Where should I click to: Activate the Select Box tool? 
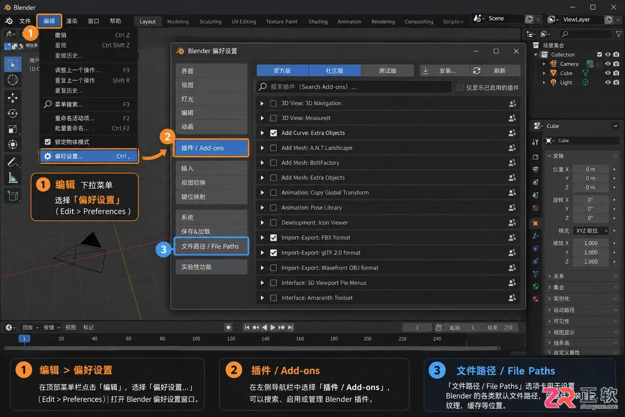tap(13, 65)
